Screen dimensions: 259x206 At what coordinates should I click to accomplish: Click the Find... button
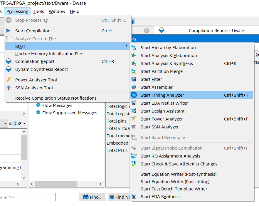(92, 197)
